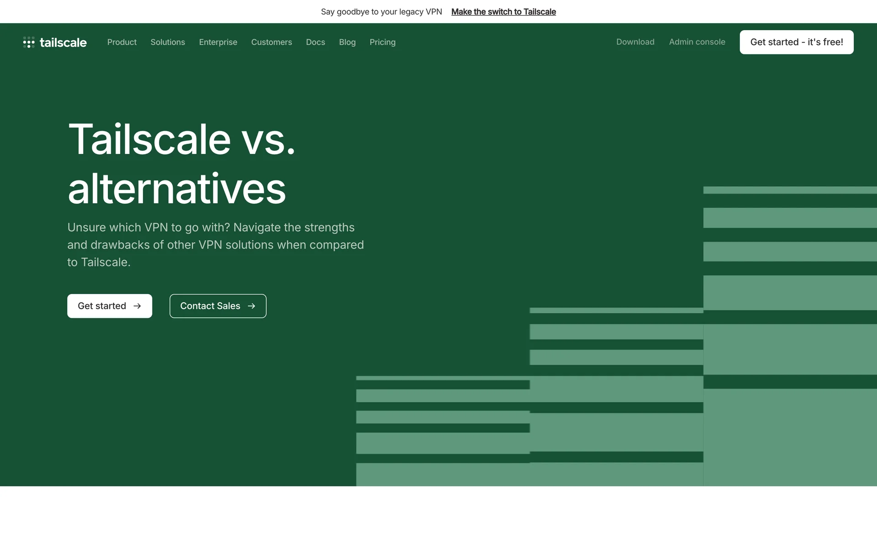Click the arrow icon in Contact Sales button
The height and width of the screenshot is (548, 877).
pyautogui.click(x=251, y=306)
